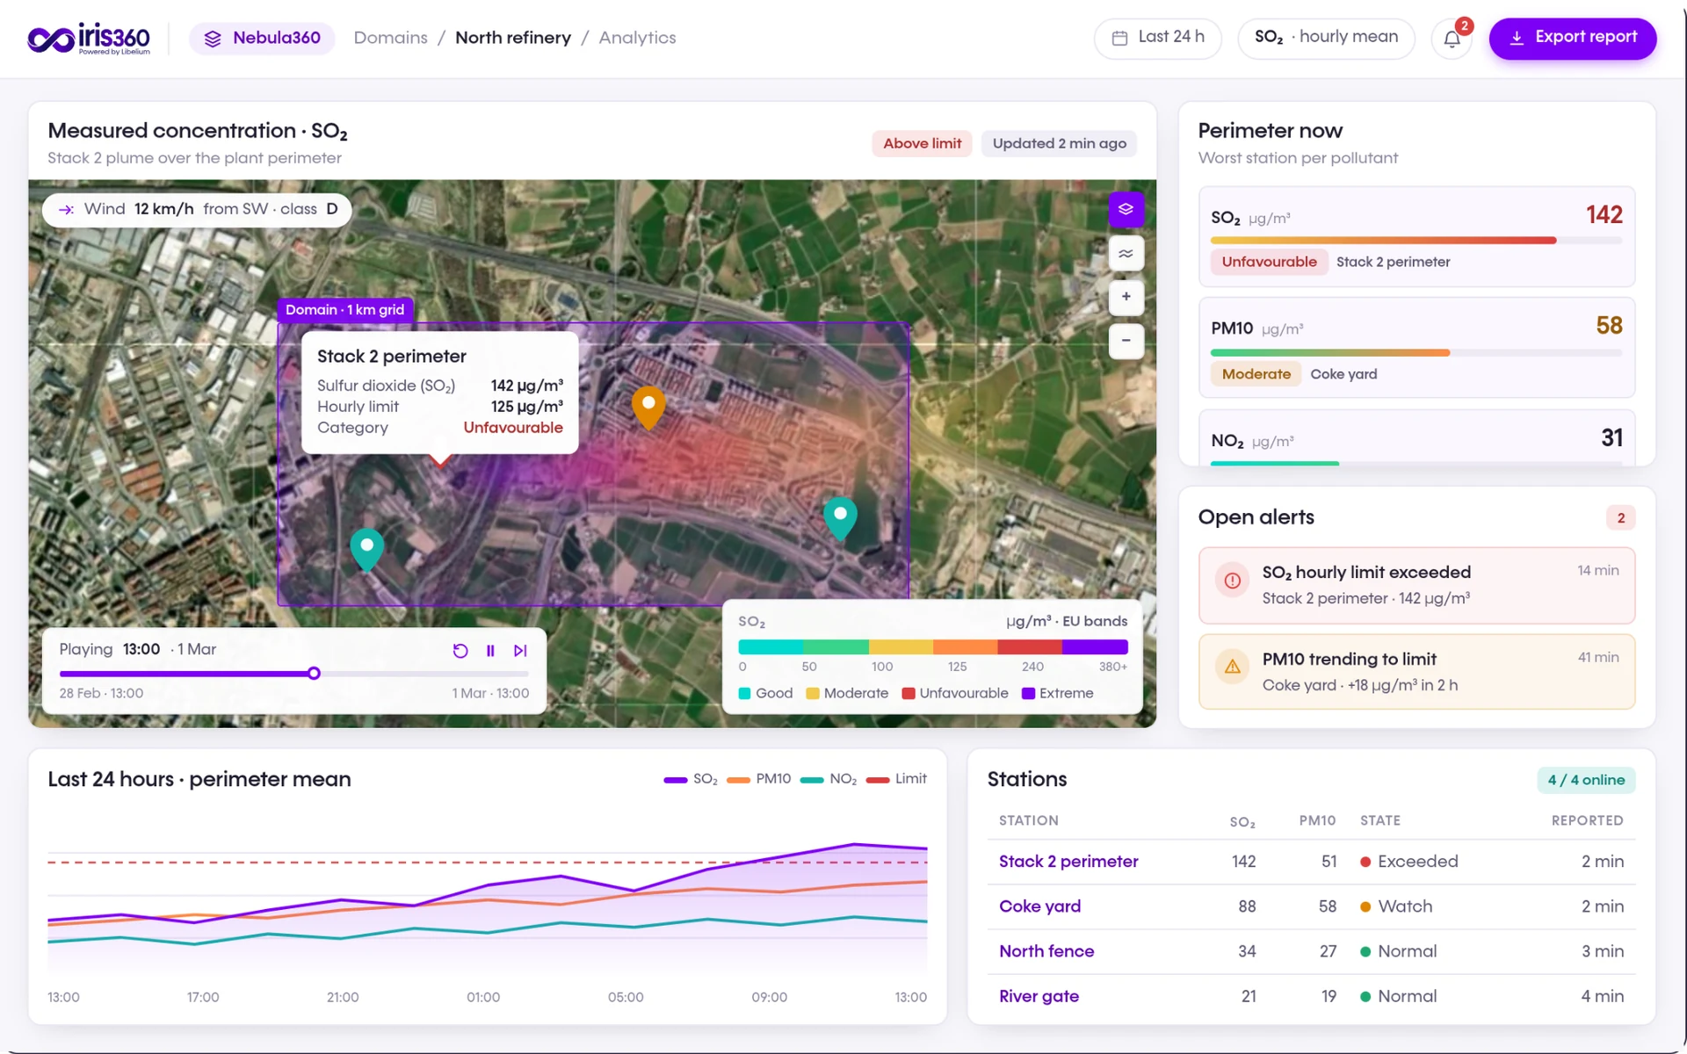Click the iris360 logo

89,39
